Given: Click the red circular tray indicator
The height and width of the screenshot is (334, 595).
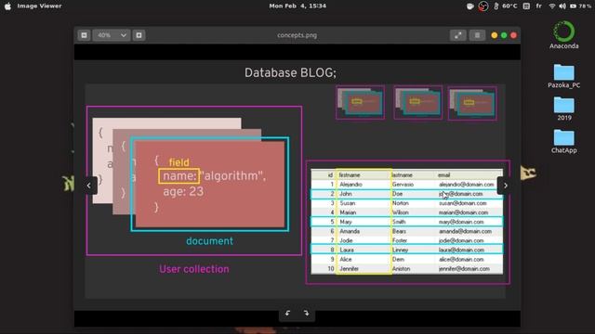Looking at the screenshot, I should 483,6.
